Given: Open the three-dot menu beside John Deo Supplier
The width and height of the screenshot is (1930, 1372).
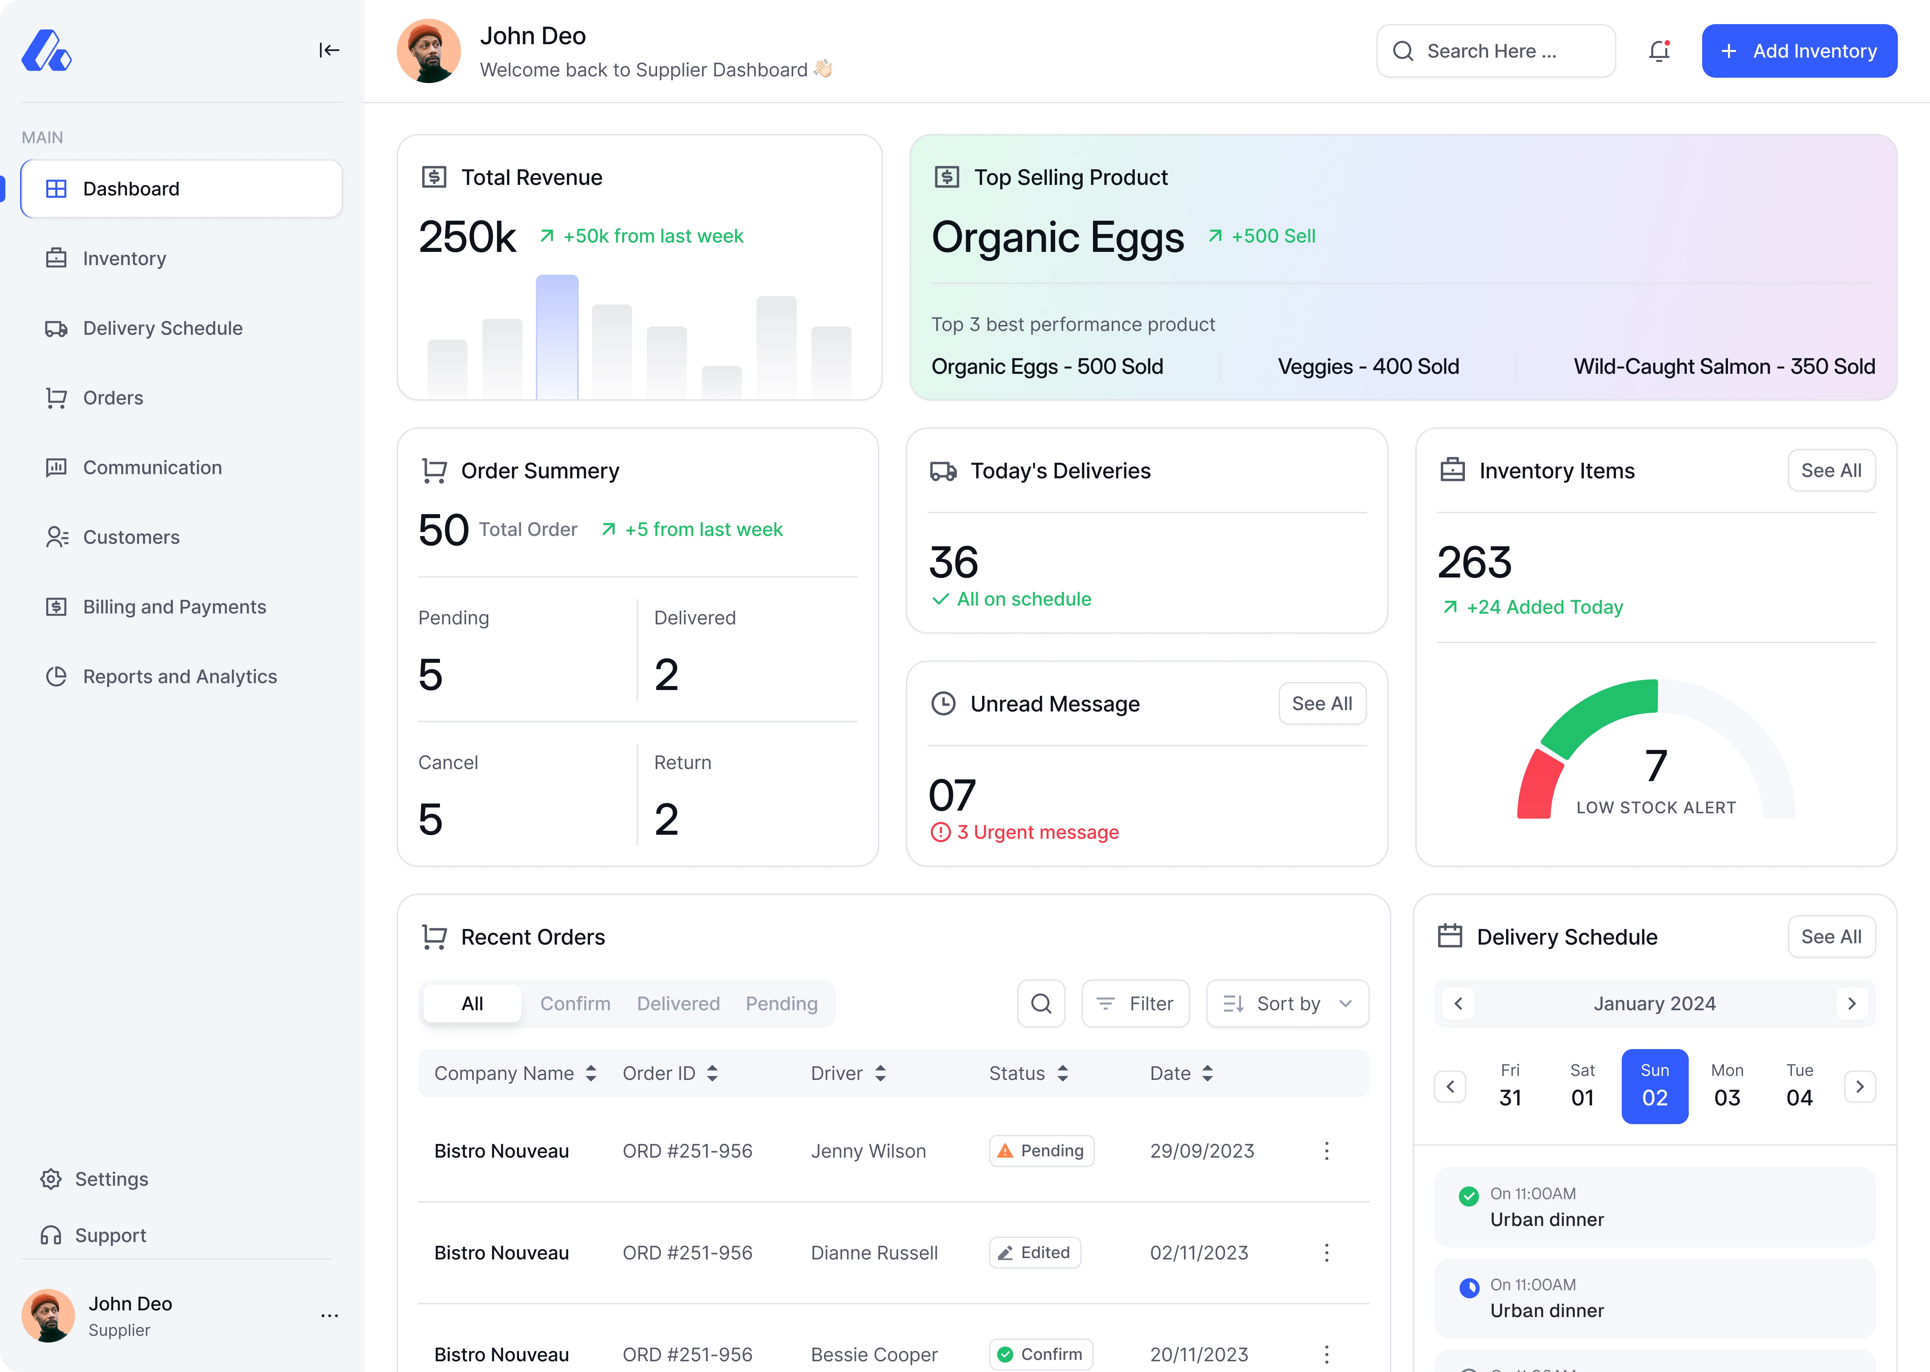Looking at the screenshot, I should click(330, 1315).
